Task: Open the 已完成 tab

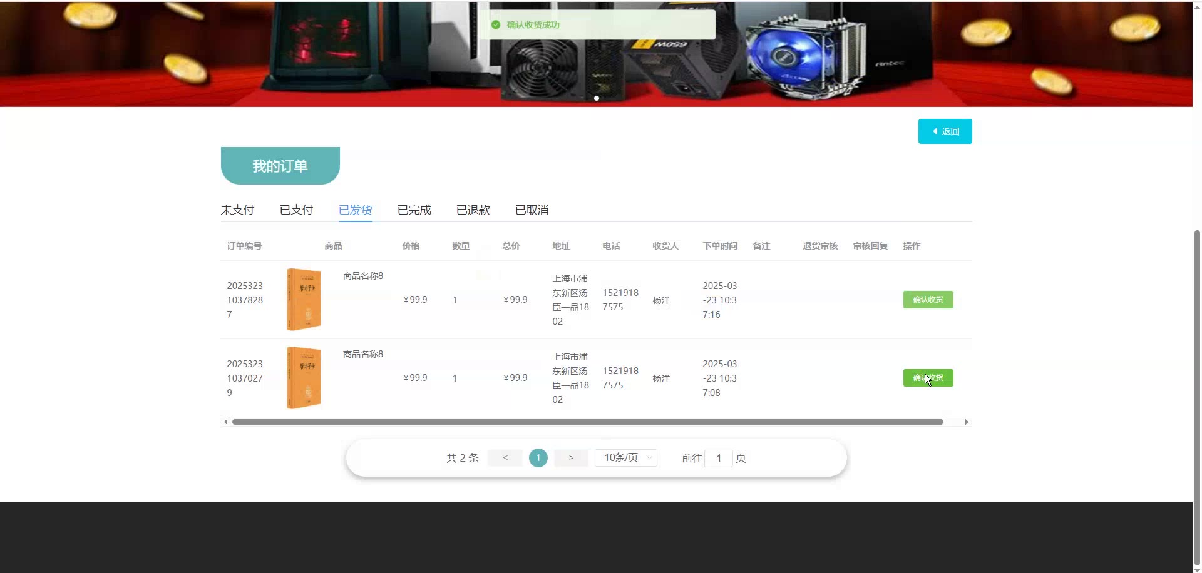Action: (414, 210)
